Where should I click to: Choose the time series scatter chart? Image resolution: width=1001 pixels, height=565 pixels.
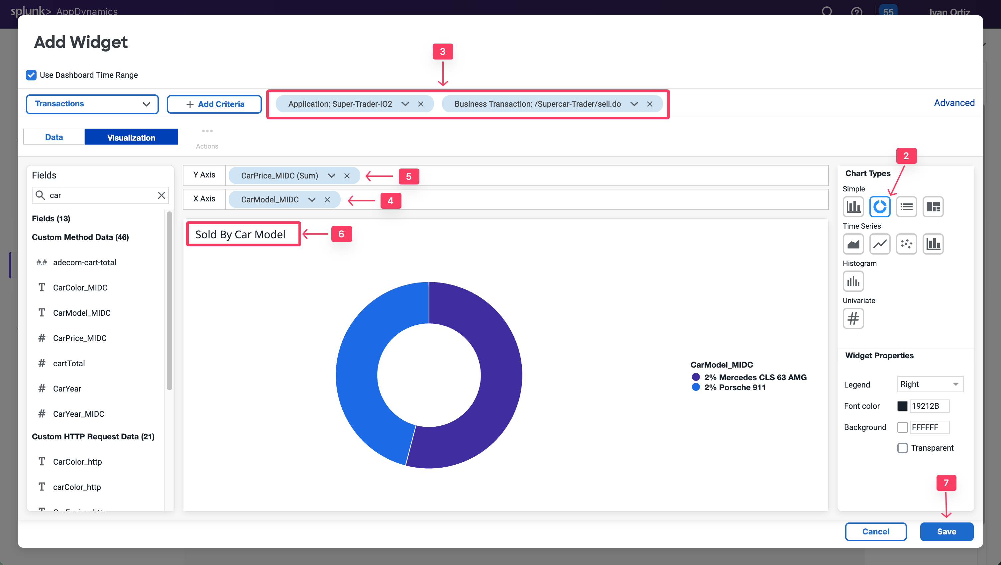[x=906, y=244]
